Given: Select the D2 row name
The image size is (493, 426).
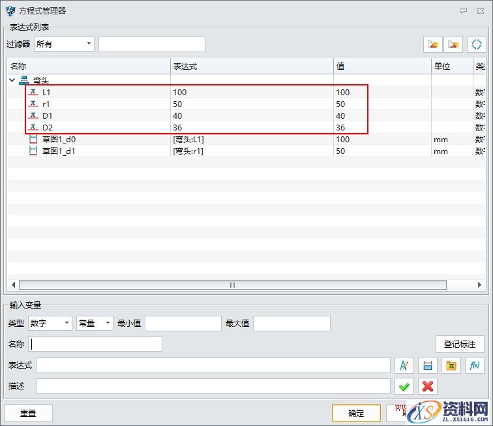Looking at the screenshot, I should (x=48, y=127).
